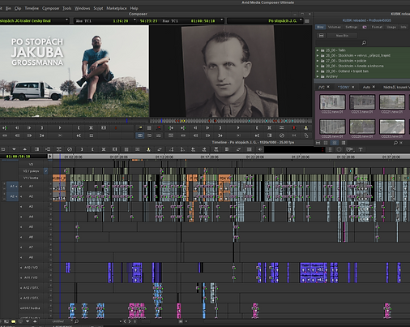The image size is (410, 327).
Task: Switch to the Auto bin tab
Action: click(x=366, y=87)
